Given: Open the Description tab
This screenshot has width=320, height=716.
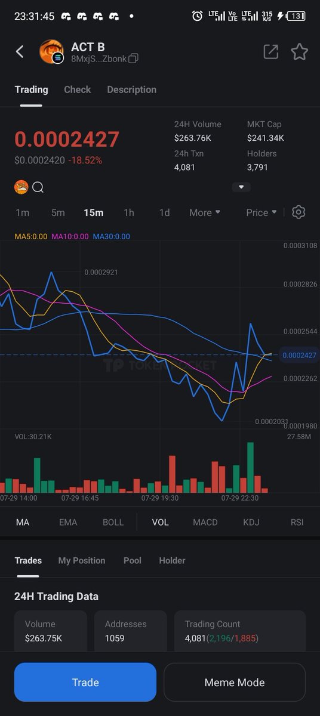Looking at the screenshot, I should point(131,89).
